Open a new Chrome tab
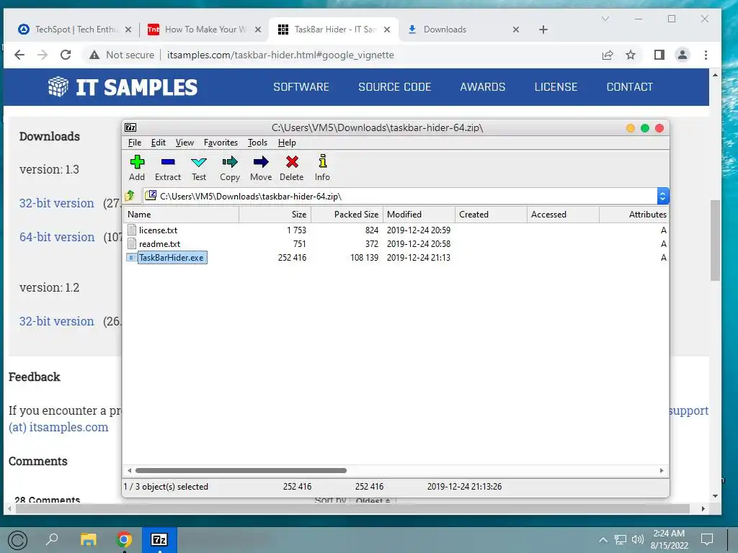 [x=543, y=30]
